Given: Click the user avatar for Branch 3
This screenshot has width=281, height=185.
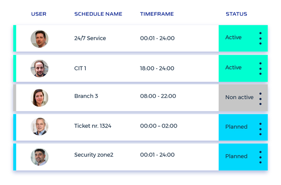Looking at the screenshot, I should [39, 98].
